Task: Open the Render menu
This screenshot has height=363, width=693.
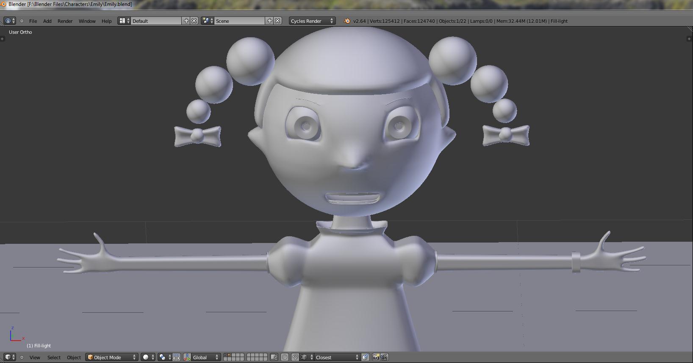Action: (x=65, y=21)
